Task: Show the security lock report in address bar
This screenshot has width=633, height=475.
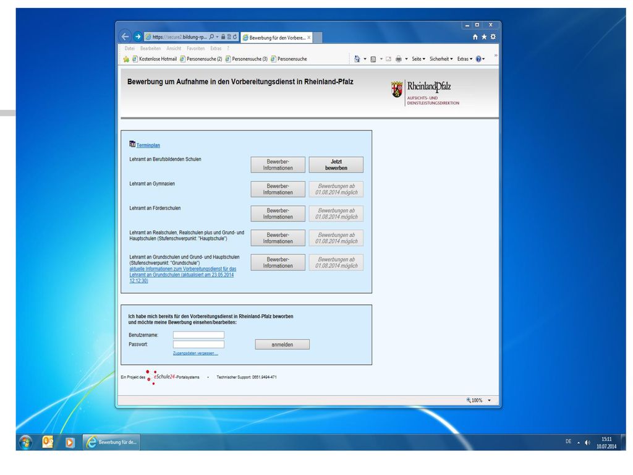Action: [x=223, y=36]
